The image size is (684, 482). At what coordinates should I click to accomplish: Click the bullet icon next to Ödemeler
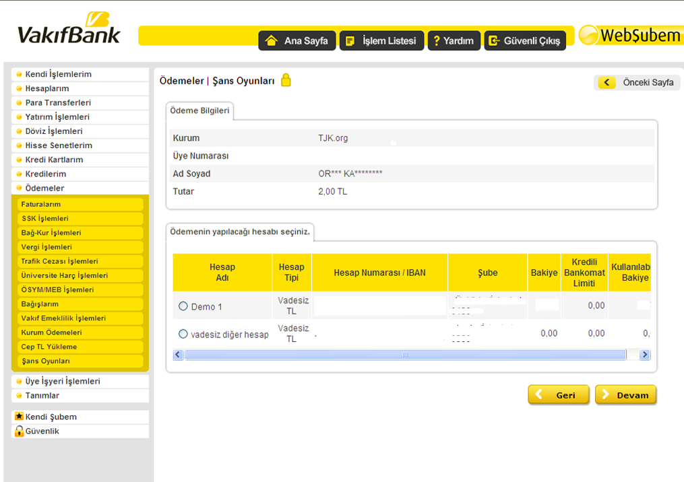[19, 188]
